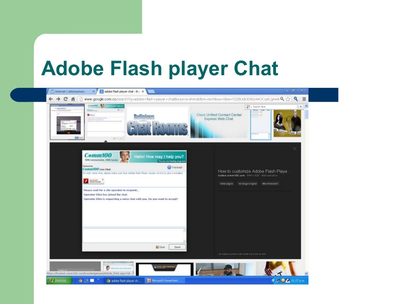Select the Comm100 thumbnail in the top row
Image resolution: width=406 pixels, height=304 pixels.
pos(105,122)
